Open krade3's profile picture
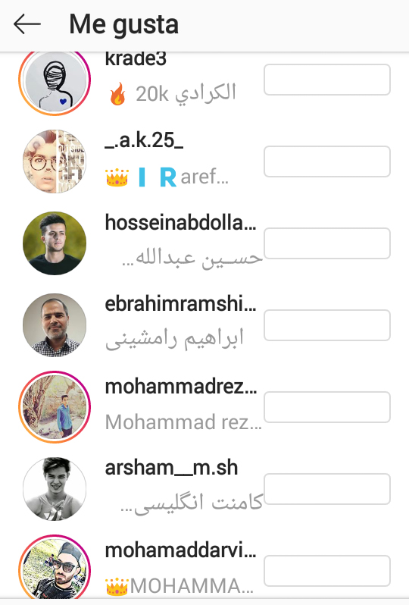Screen dimensions: 409x605 (55, 81)
